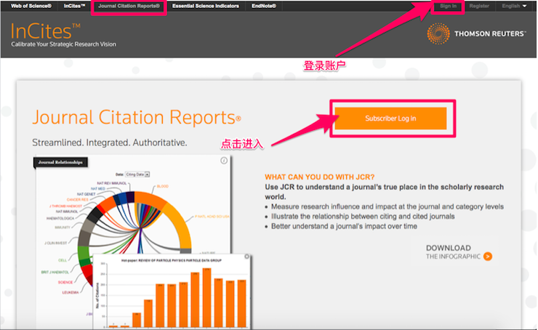Click the LEUKEMIA label on the chord diagram
This screenshot has width=538, height=330.
71,292
